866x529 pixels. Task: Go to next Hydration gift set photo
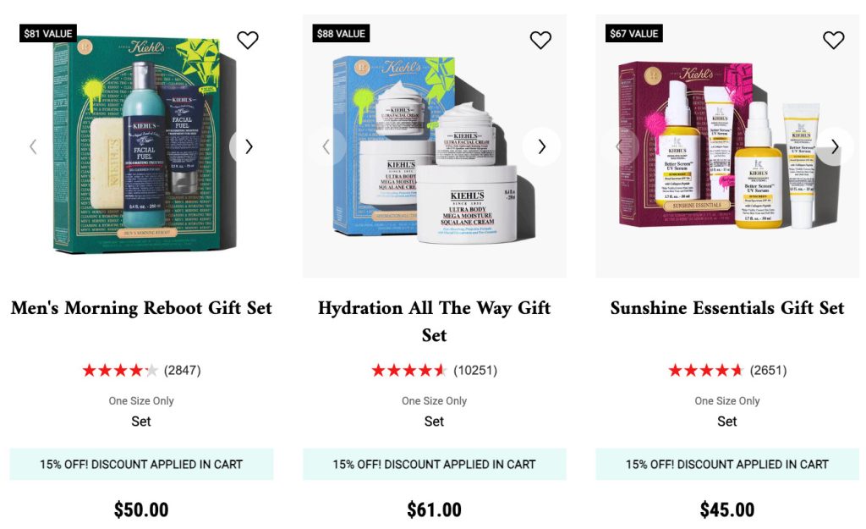541,146
